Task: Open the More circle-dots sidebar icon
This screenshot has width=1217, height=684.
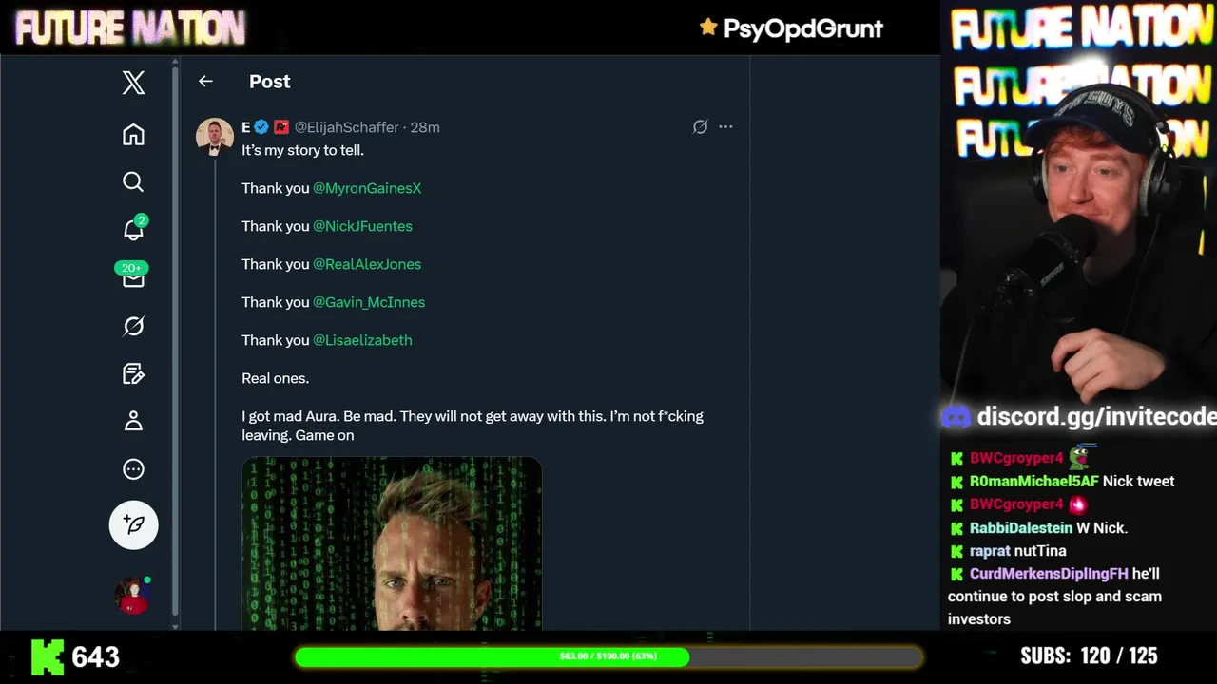Action: pos(133,468)
